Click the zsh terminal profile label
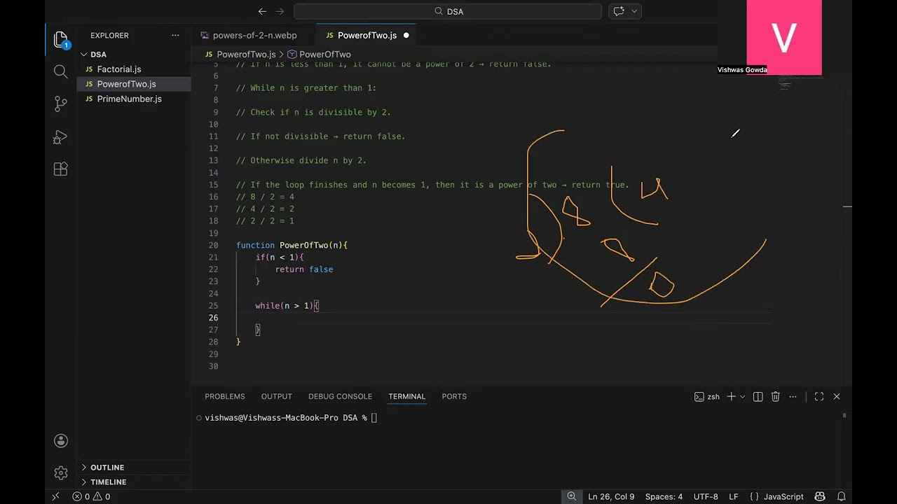 pos(707,396)
